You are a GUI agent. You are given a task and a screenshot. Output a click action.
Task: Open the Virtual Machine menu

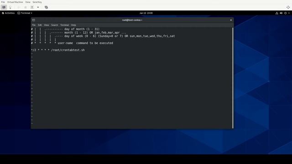tap(15, 2)
